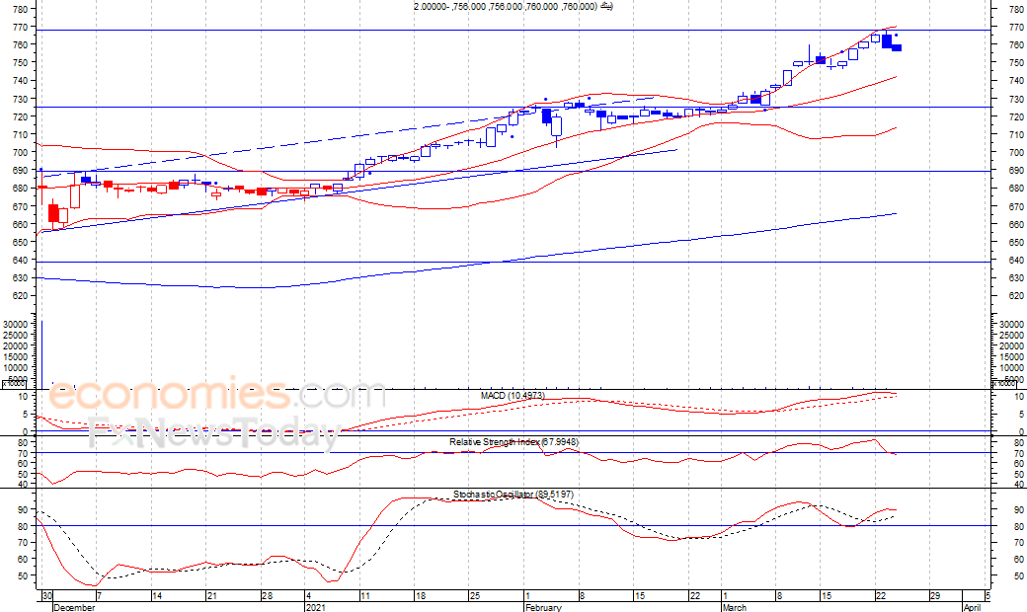This screenshot has width=1027, height=612.
Task: Click the 620 value on left price axis
Action: [20, 296]
